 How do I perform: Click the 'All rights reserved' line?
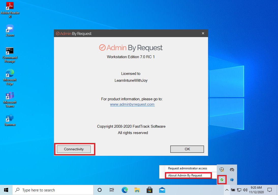[133, 133]
